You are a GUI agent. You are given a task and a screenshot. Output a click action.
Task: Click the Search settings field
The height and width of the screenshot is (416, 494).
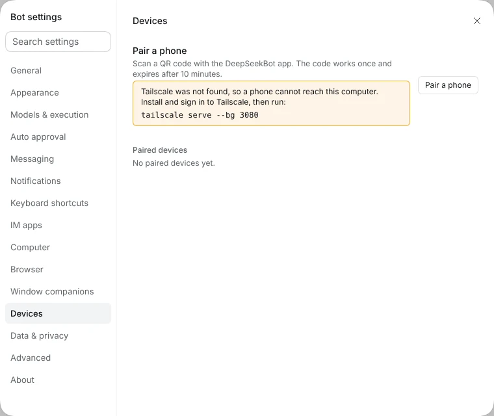tap(58, 42)
